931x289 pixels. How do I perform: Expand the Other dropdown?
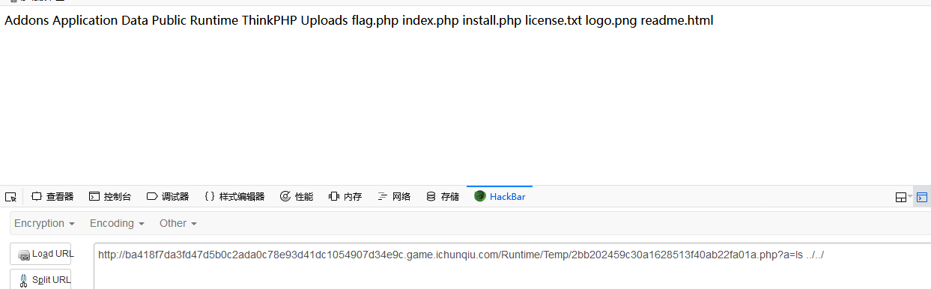(x=178, y=223)
